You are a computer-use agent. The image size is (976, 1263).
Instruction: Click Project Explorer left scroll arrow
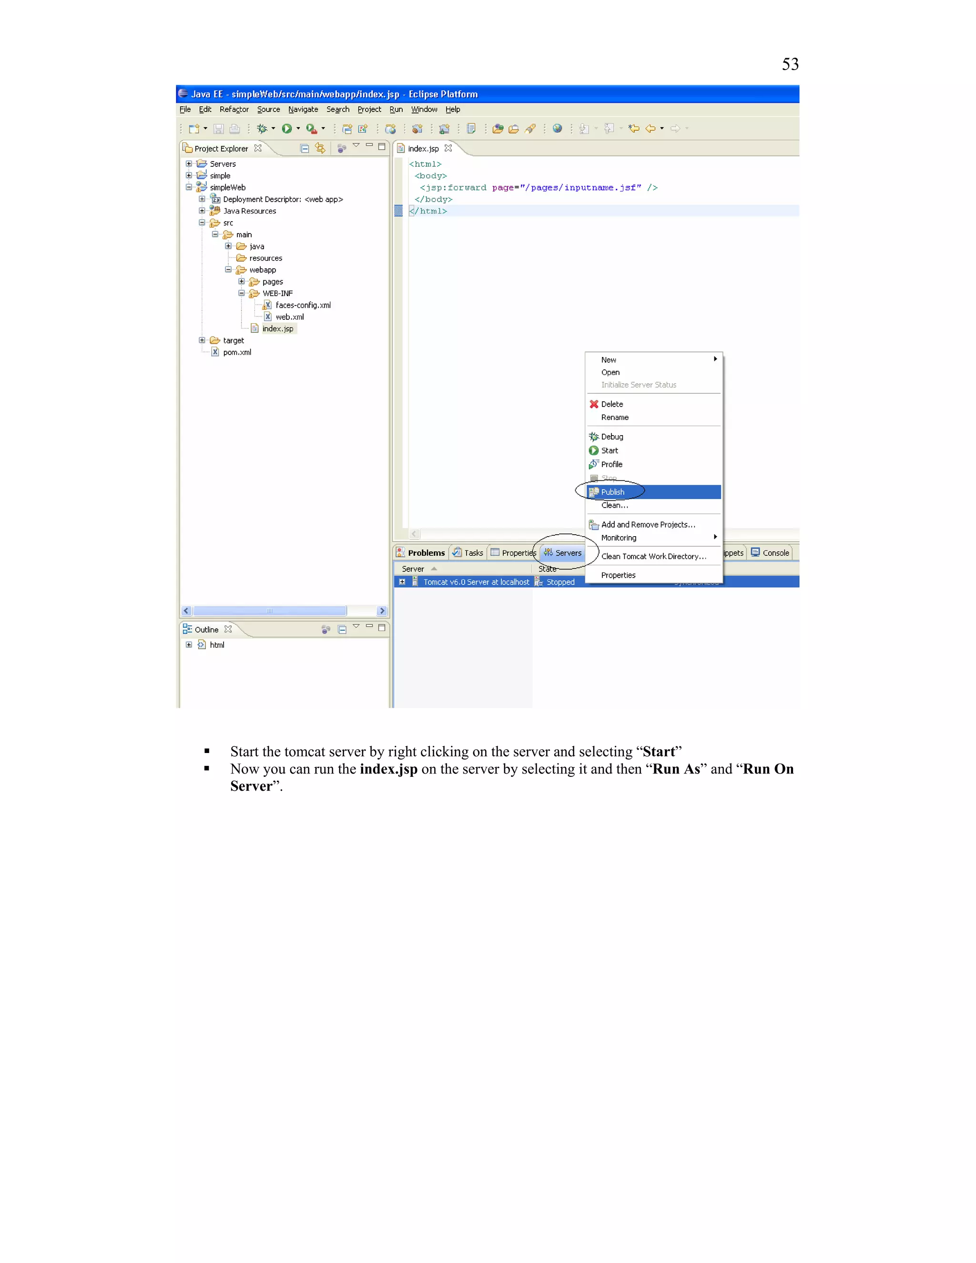(x=186, y=611)
